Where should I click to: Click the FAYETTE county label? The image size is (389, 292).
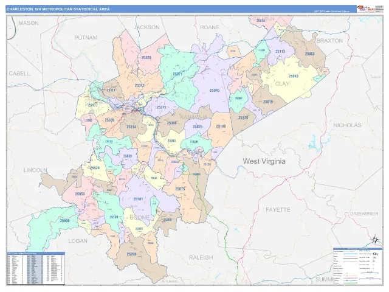coord(278,209)
